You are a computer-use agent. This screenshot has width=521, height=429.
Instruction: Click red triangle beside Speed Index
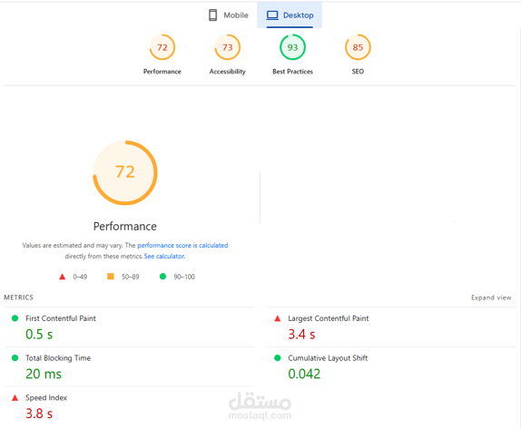(15, 397)
